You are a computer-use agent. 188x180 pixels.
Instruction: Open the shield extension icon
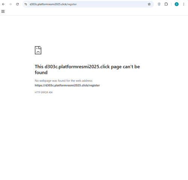point(159,4)
